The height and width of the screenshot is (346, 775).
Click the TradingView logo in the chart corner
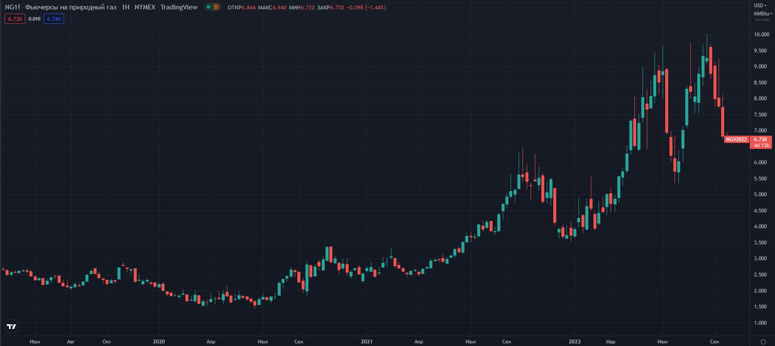tap(12, 327)
